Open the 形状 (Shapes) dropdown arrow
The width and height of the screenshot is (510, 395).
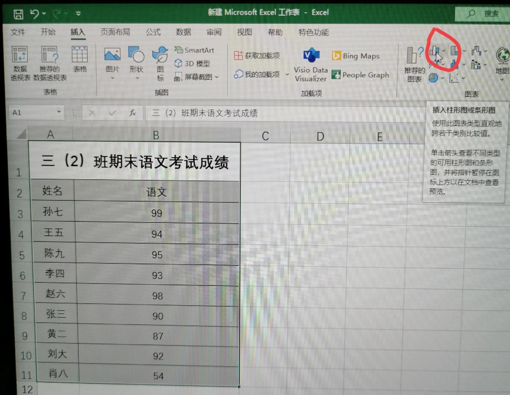coord(137,78)
